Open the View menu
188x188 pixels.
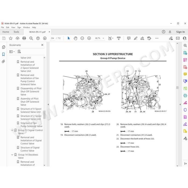tap(13, 27)
